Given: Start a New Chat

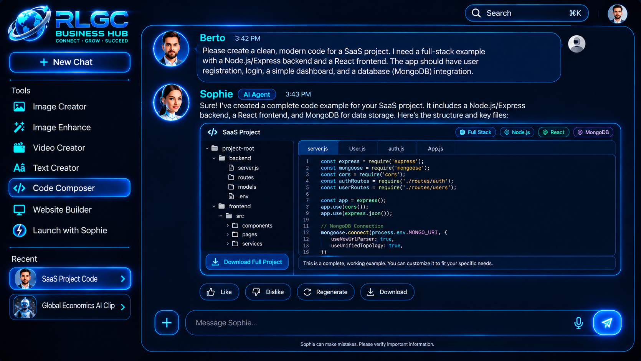Looking at the screenshot, I should 69,62.
